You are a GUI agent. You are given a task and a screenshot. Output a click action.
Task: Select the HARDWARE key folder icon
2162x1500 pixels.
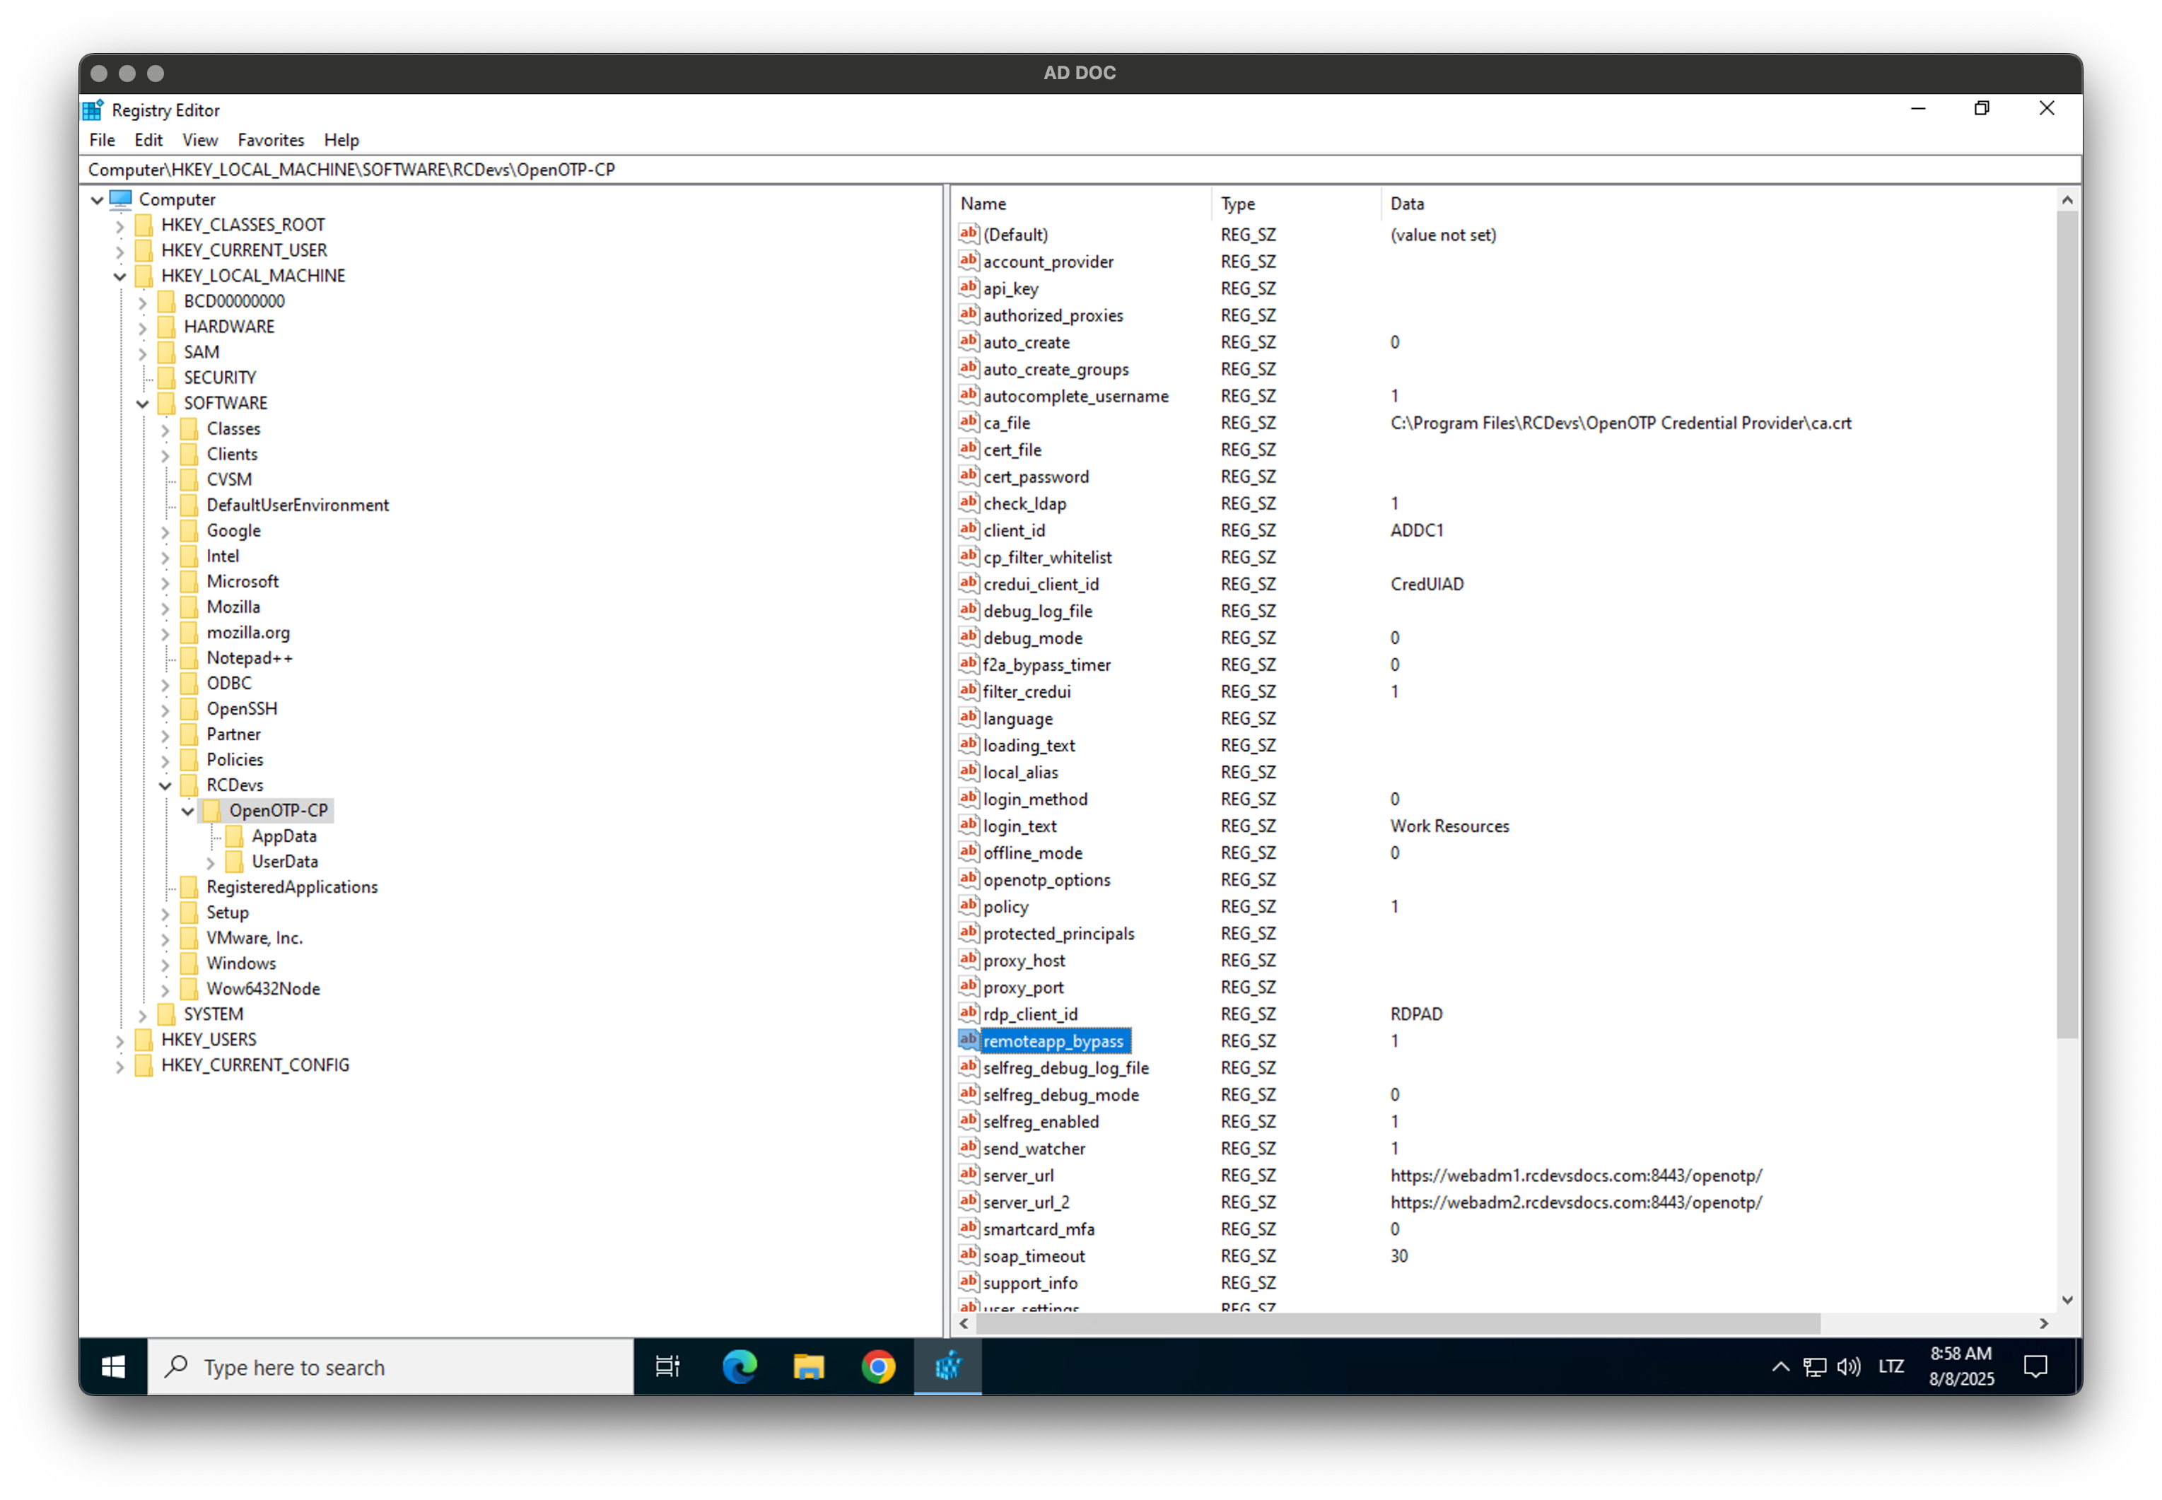tap(168, 327)
